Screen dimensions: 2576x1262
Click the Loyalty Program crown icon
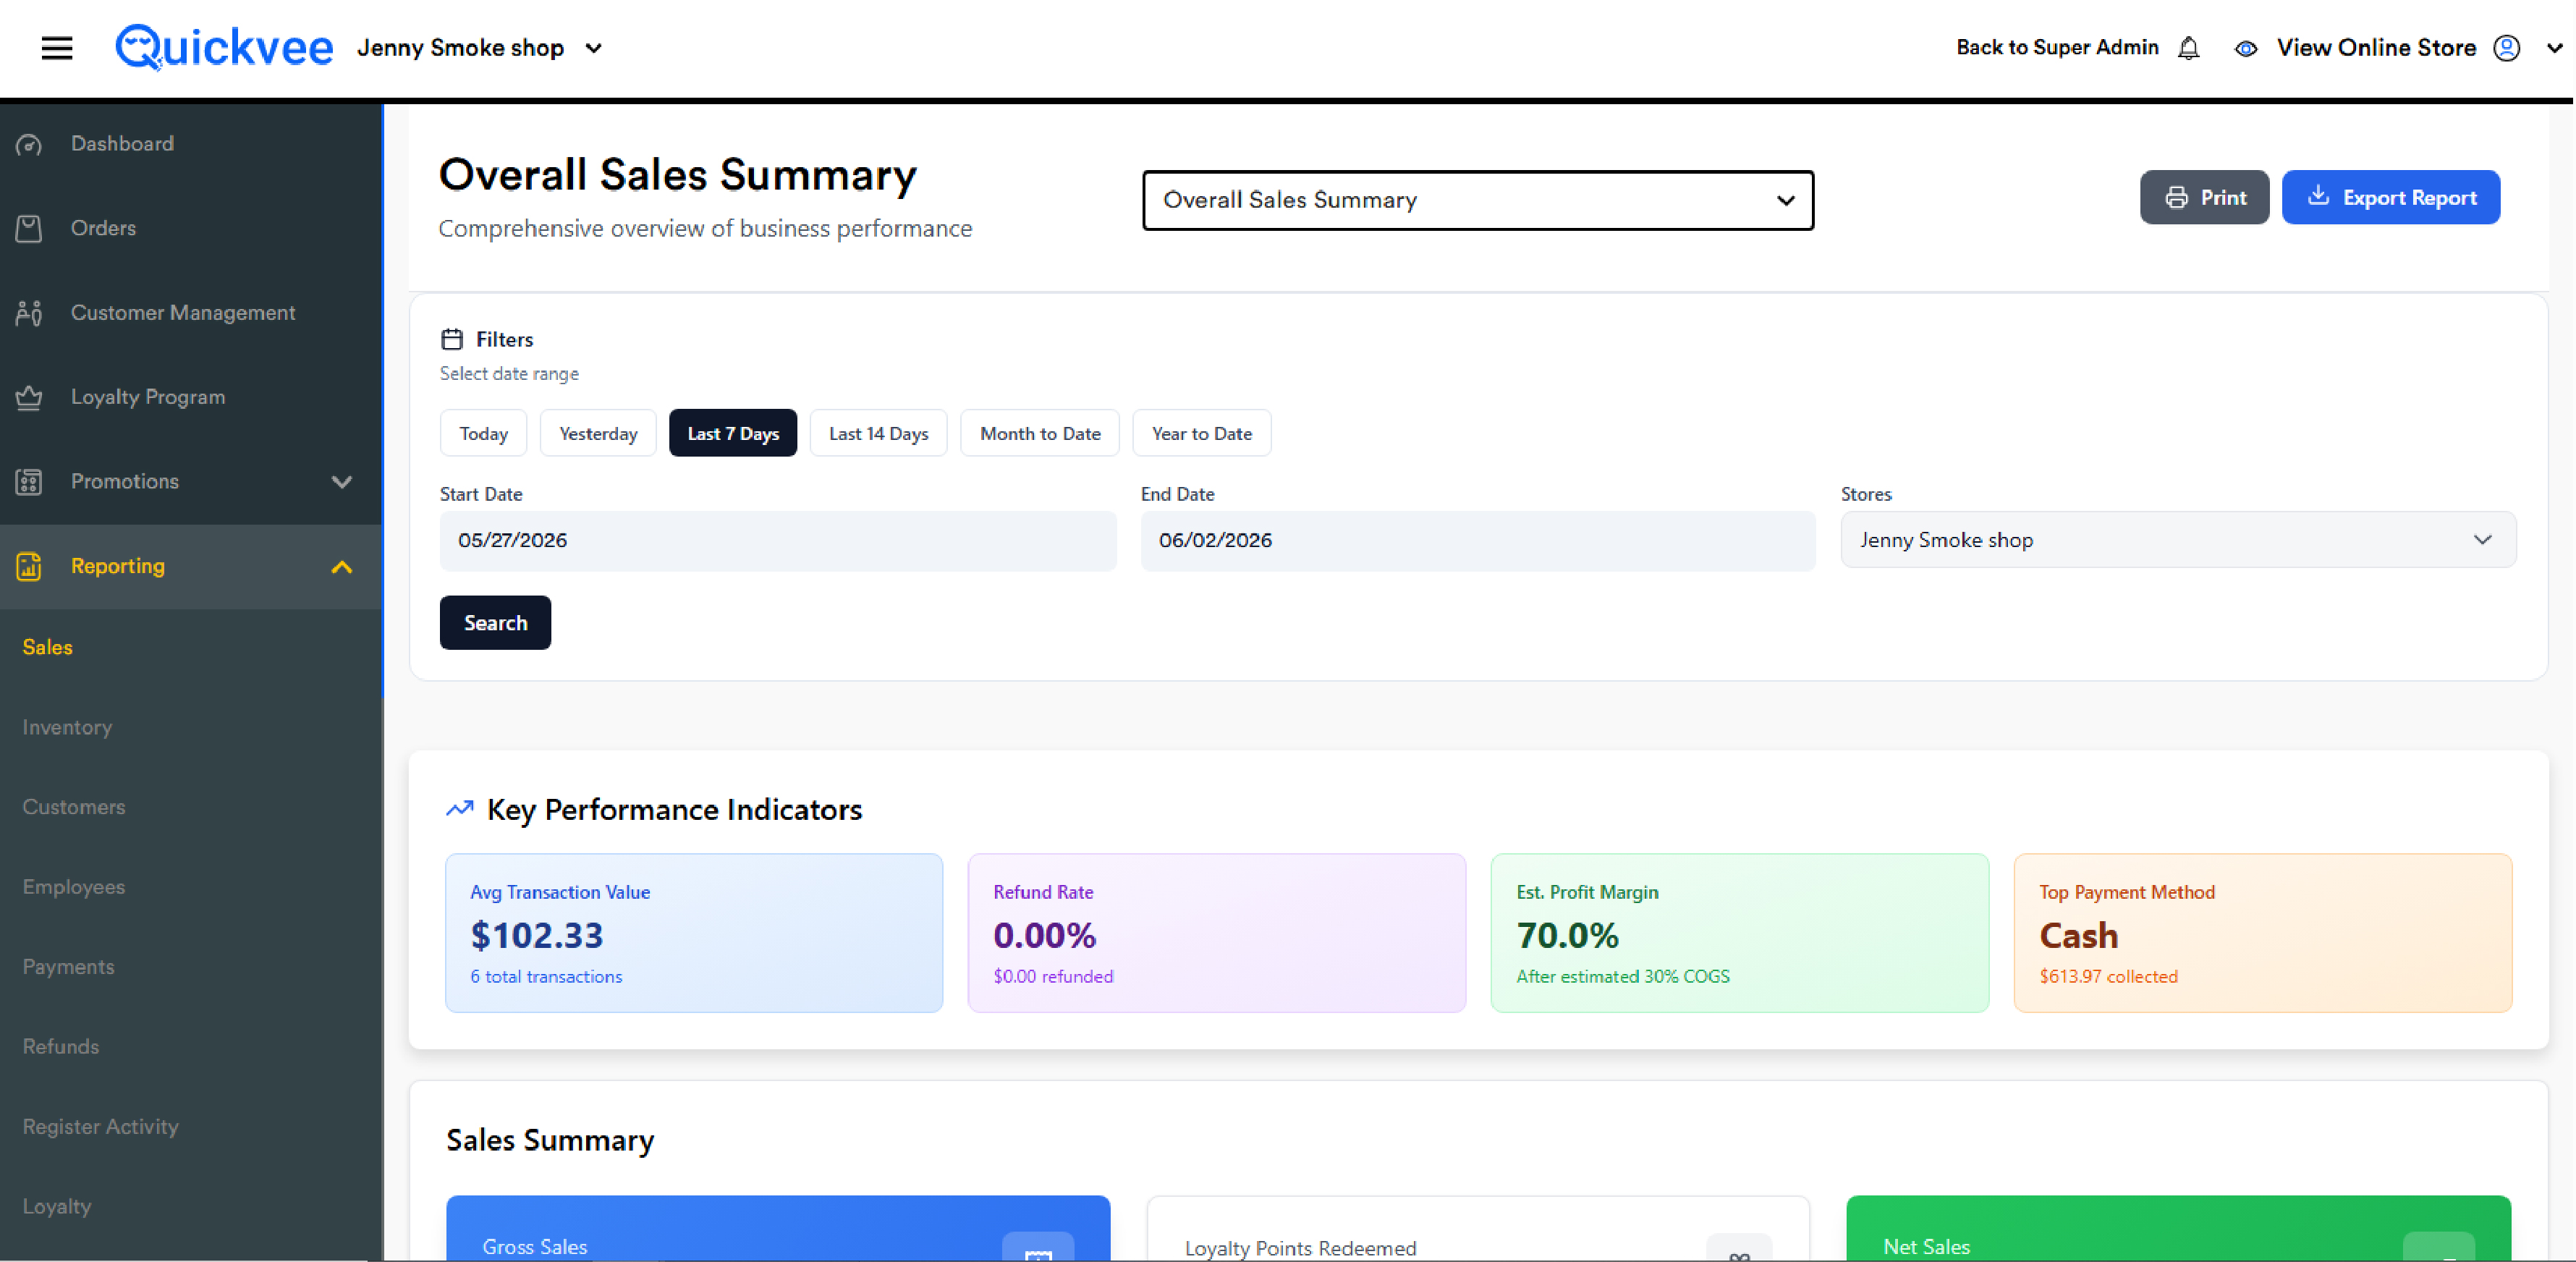[x=29, y=397]
